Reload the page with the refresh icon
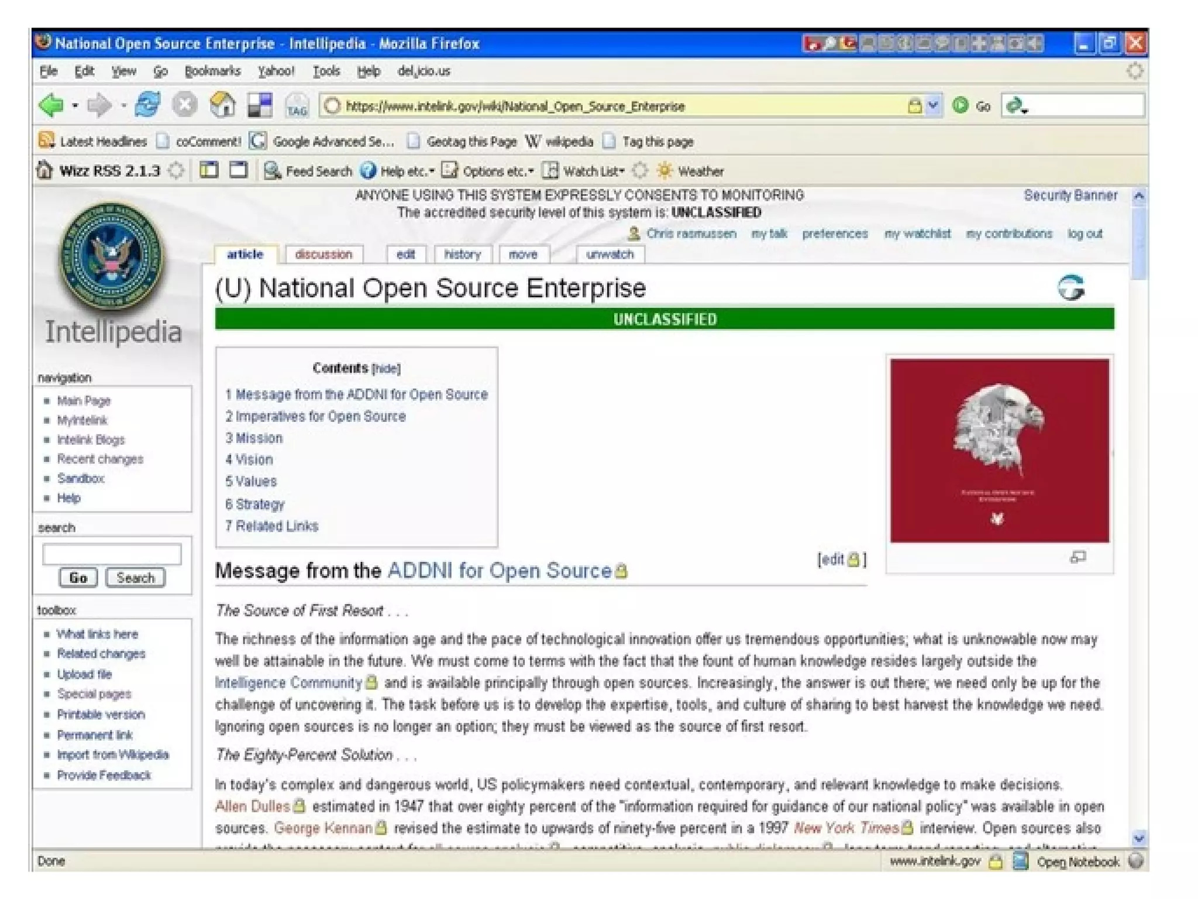The image size is (1198, 899). (147, 105)
